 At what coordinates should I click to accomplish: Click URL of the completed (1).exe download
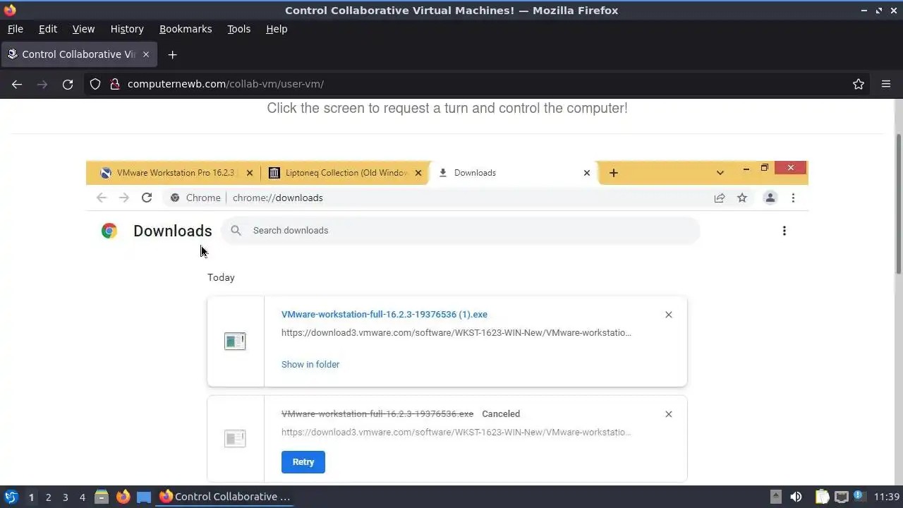tap(456, 333)
